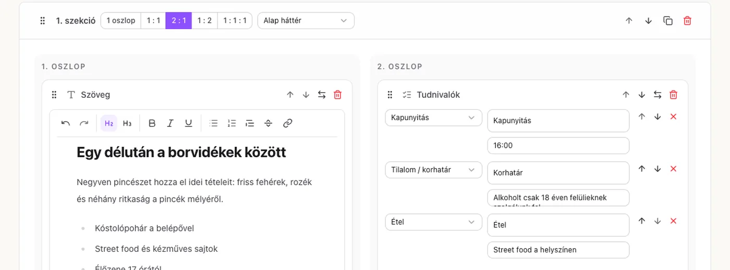Delete the 1. szekció section
The height and width of the screenshot is (270, 730).
click(687, 21)
